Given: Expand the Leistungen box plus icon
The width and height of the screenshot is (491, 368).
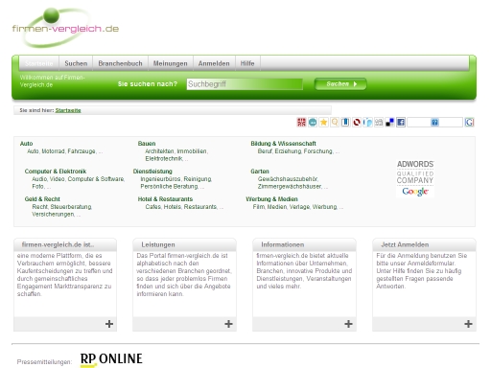Looking at the screenshot, I should pyautogui.click(x=228, y=324).
